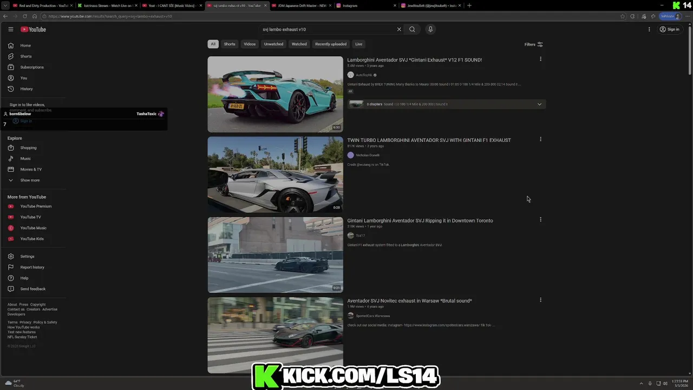Play the Downtown Toronto SVJ thumbnail
Image resolution: width=693 pixels, height=390 pixels.
tap(275, 255)
